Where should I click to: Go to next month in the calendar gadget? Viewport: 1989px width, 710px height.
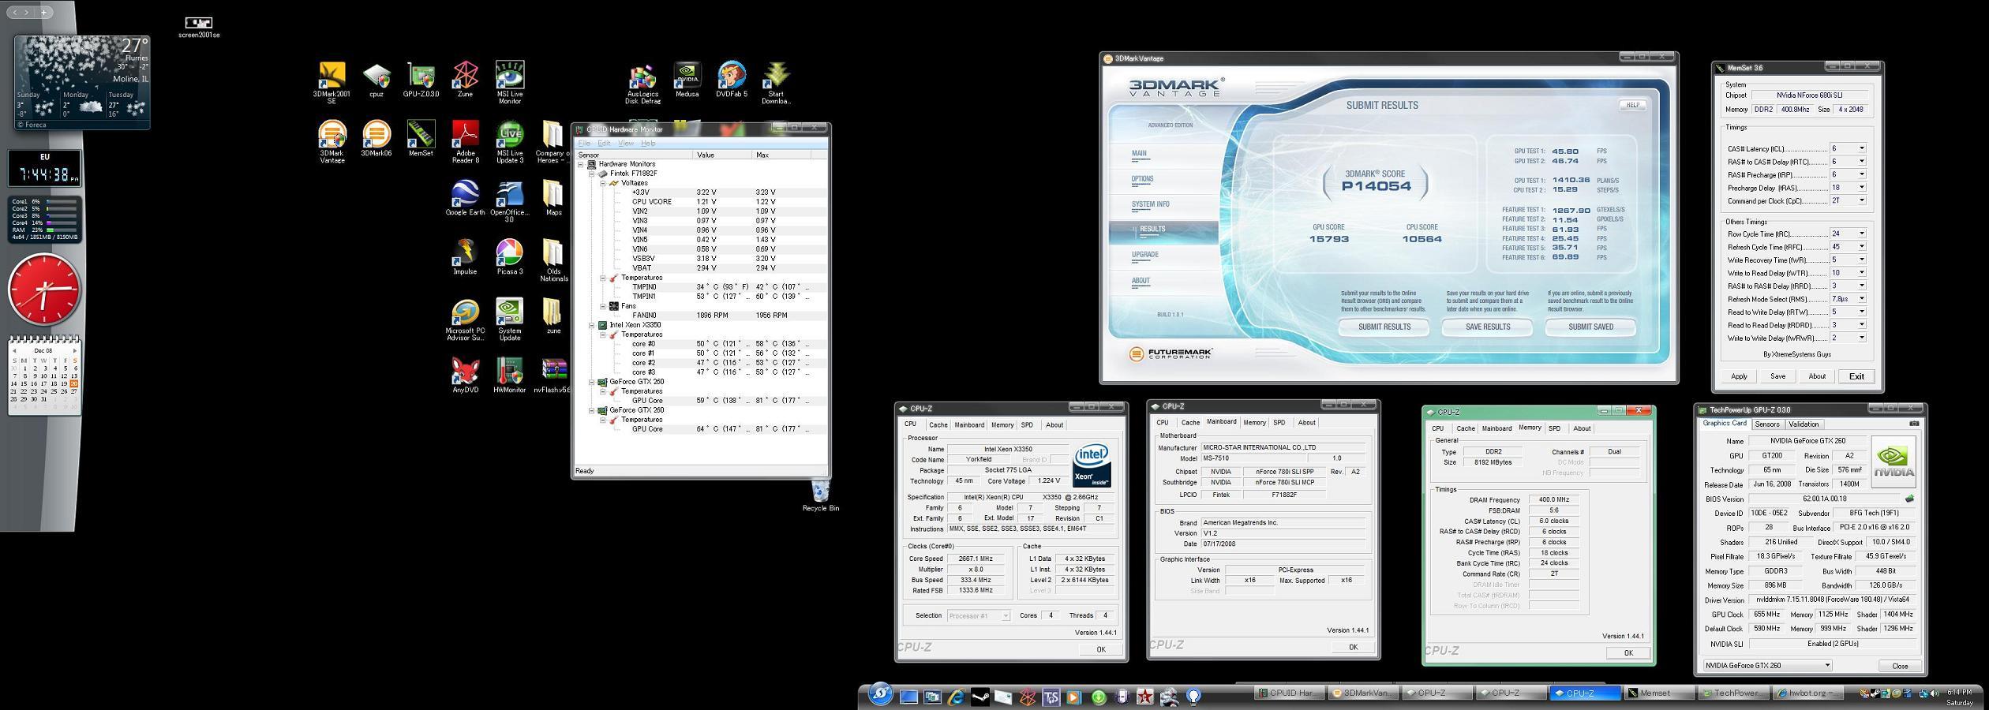[74, 350]
